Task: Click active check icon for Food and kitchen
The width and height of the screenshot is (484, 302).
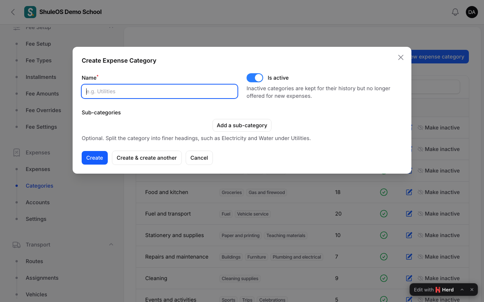Action: click(x=384, y=192)
